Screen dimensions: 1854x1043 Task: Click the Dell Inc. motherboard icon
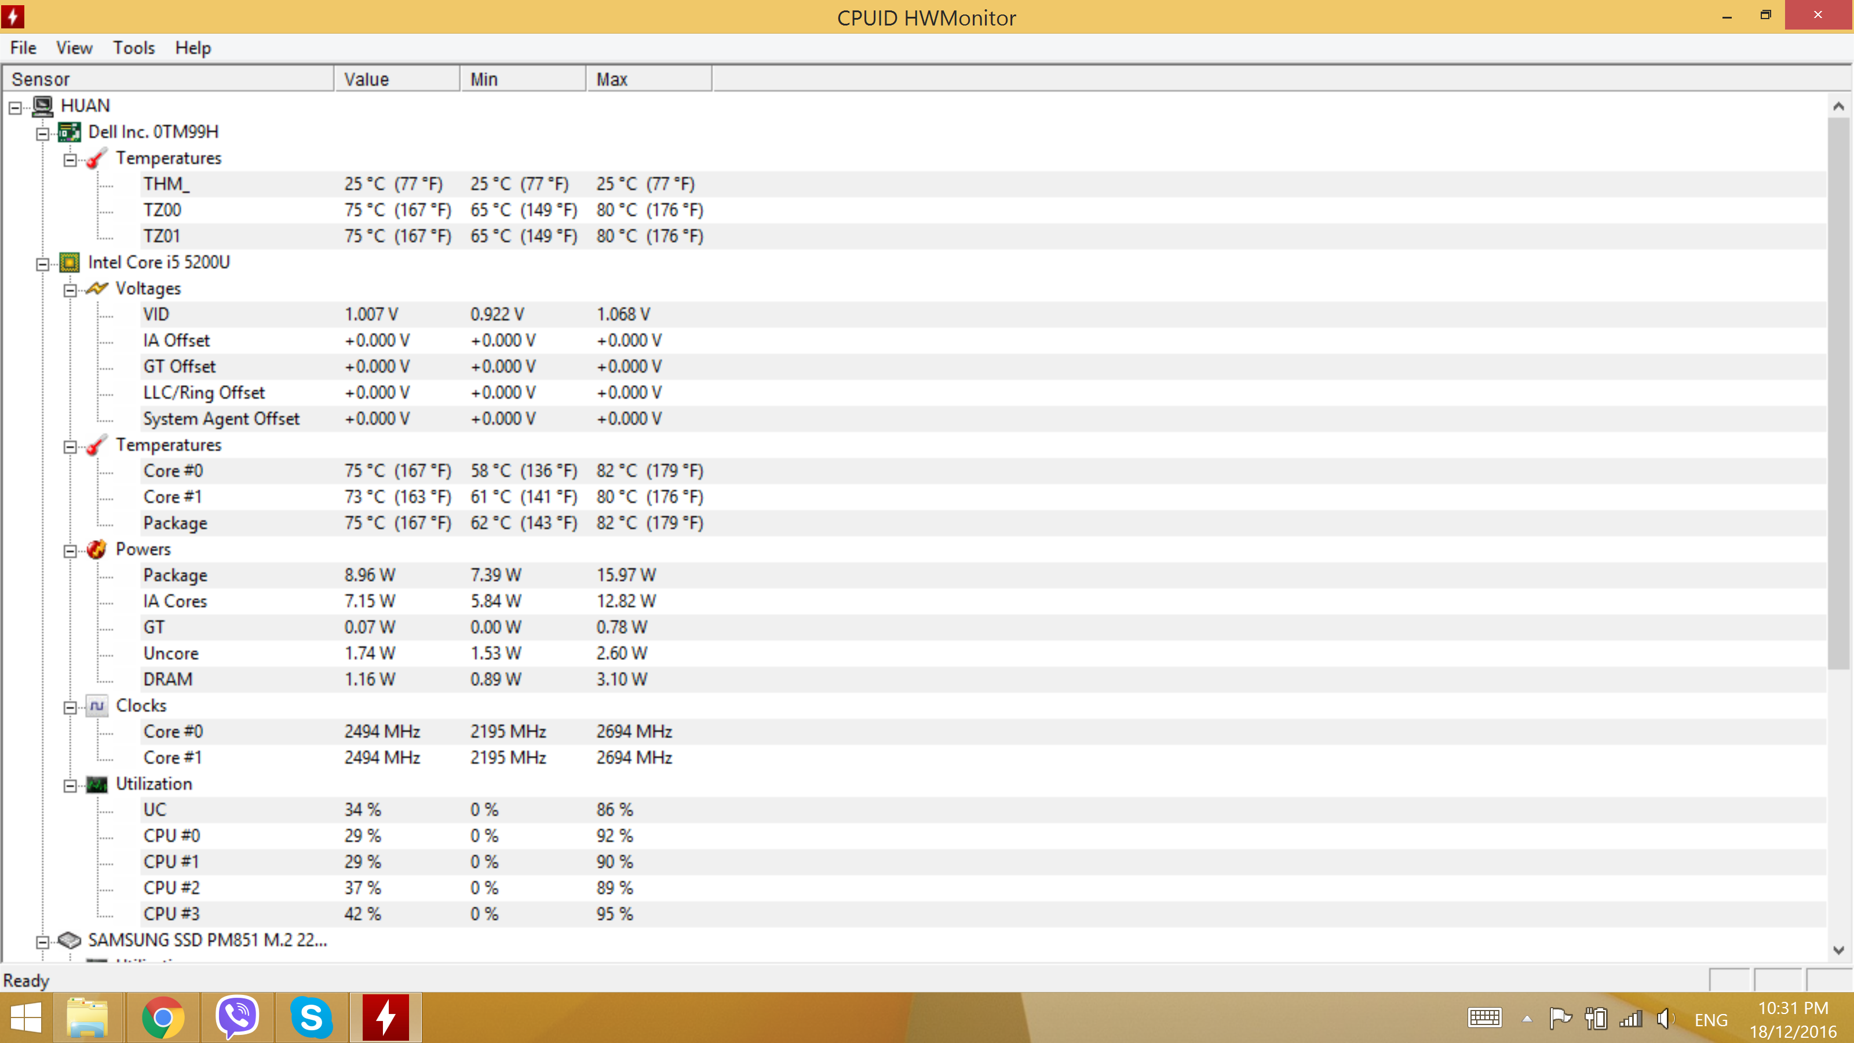point(69,132)
